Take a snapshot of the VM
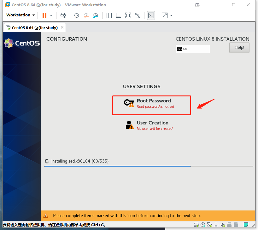The width and height of the screenshot is (258, 230). (76, 15)
